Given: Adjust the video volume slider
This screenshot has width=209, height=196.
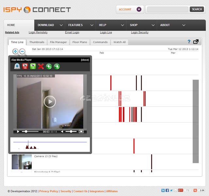Looking at the screenshot, I should click(x=71, y=132).
